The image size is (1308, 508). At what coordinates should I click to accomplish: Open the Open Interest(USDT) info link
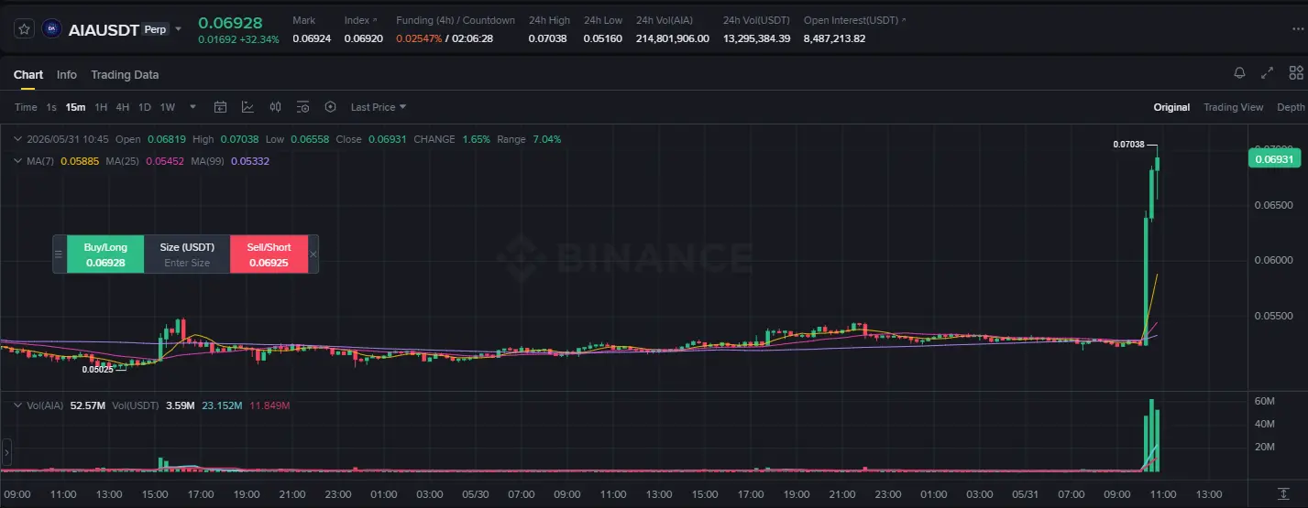coord(854,20)
